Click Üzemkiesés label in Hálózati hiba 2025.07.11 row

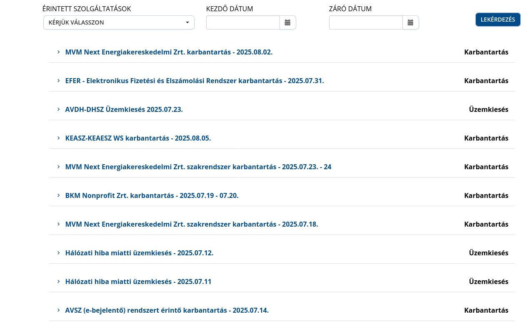(489, 282)
